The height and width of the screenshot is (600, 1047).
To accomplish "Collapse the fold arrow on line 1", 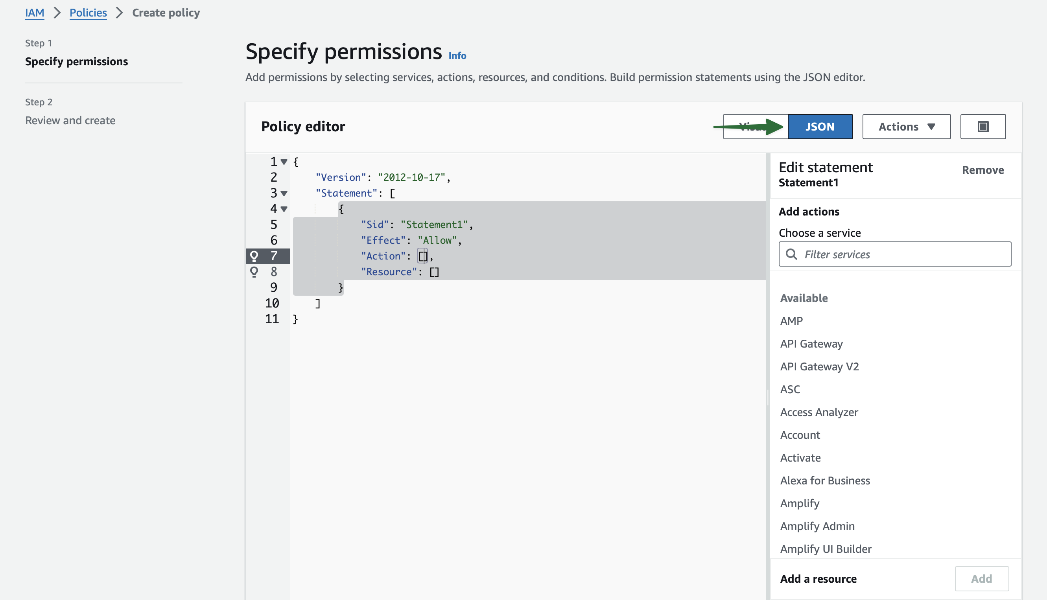I will 284,162.
